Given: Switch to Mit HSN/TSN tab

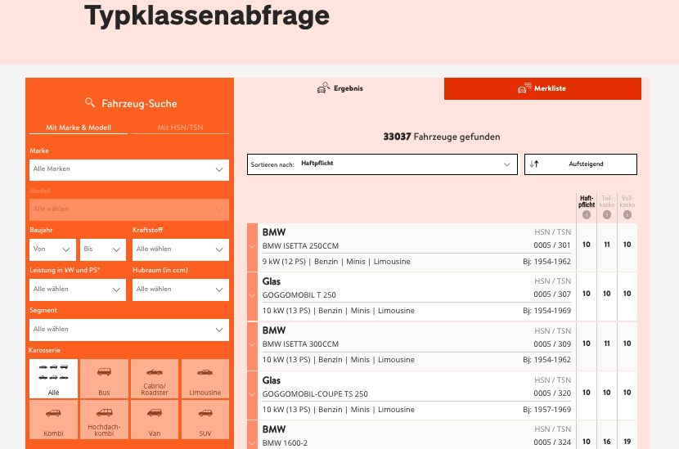Looking at the screenshot, I should click(180, 128).
